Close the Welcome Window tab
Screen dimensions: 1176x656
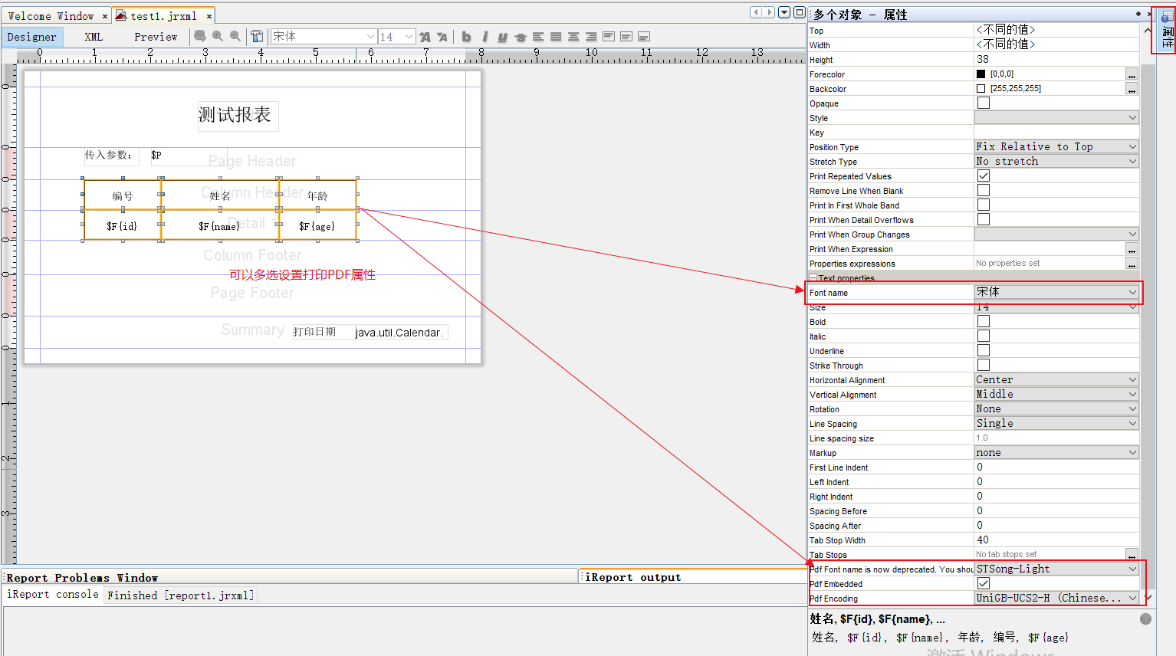pos(105,16)
